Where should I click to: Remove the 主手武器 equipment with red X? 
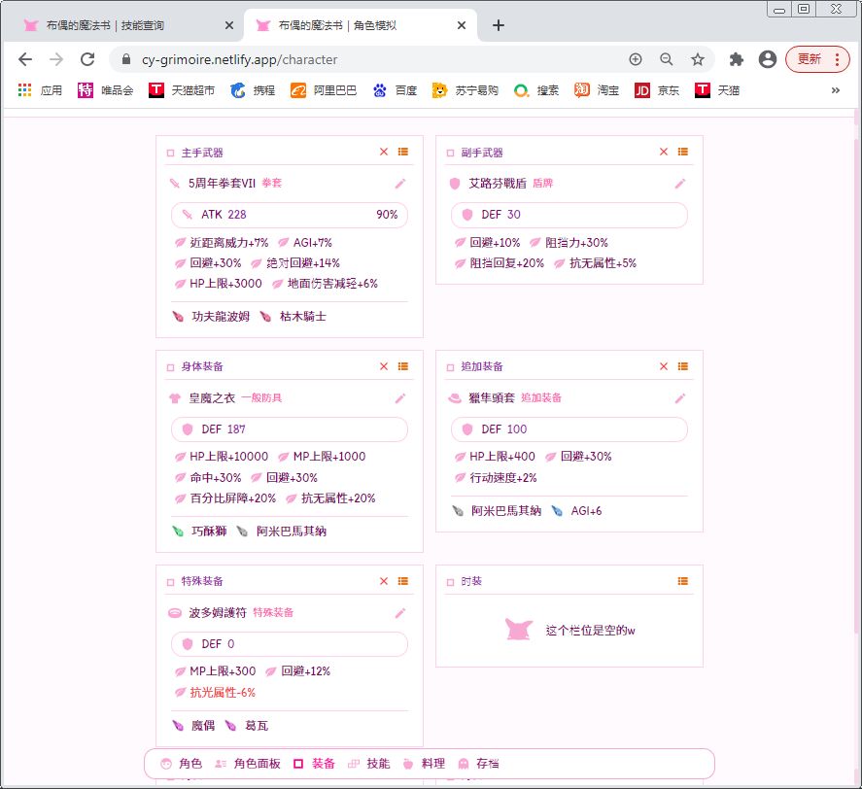[384, 152]
